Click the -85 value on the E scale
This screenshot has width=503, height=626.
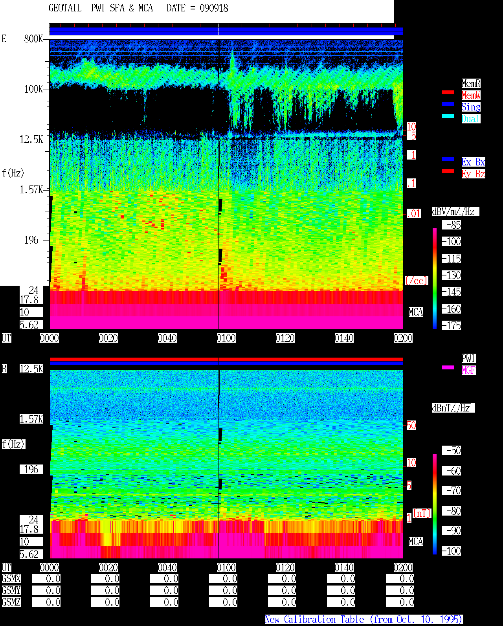point(452,225)
